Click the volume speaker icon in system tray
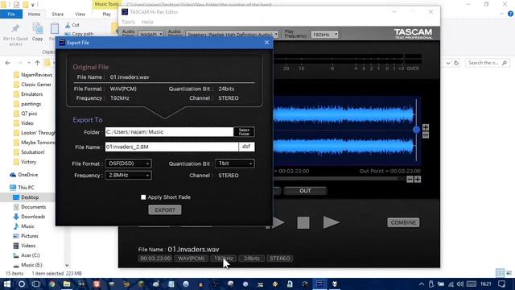The height and width of the screenshot is (290, 515). 460,284
